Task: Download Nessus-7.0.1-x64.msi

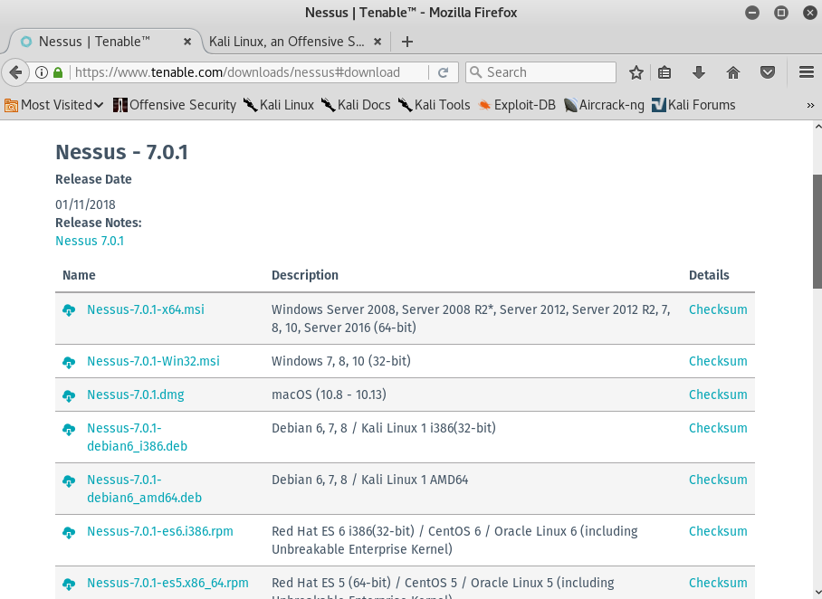Action: point(145,309)
